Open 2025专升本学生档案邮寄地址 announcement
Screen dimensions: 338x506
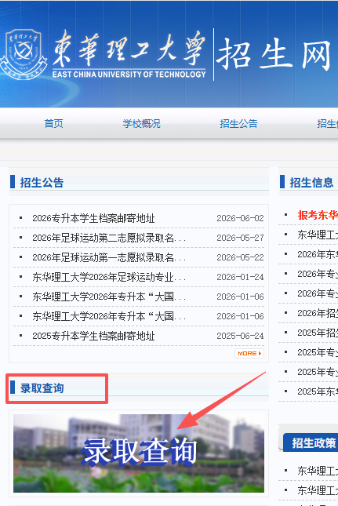93,336
